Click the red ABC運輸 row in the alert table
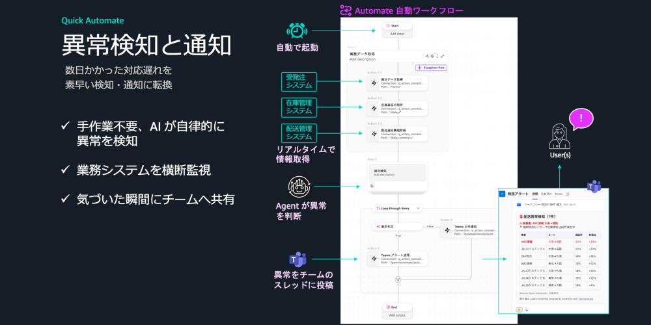Viewport: 651px width, 325px height. pos(560,241)
